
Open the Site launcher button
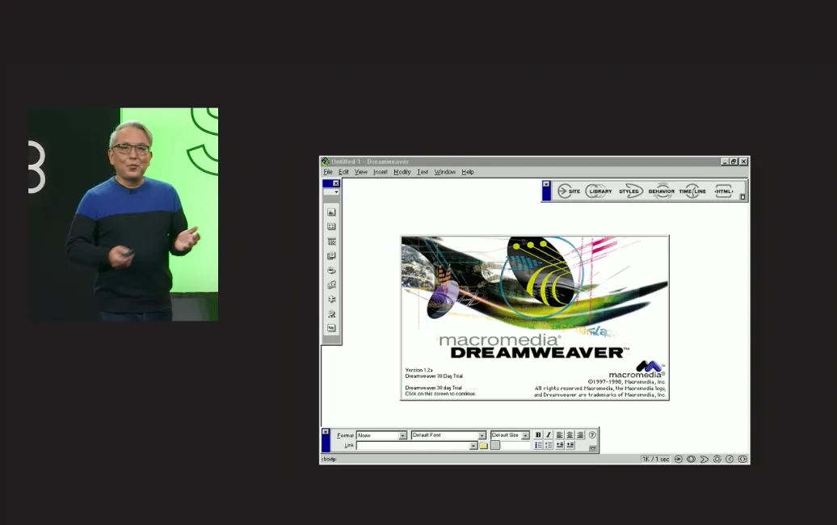tap(569, 191)
